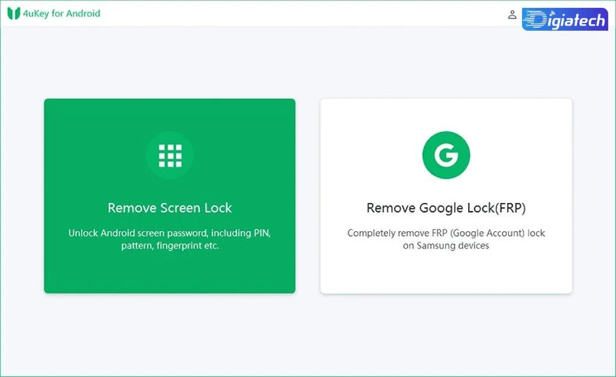The width and height of the screenshot is (616, 377).
Task: Click the word 'Android' in the app title
Action: coord(83,13)
